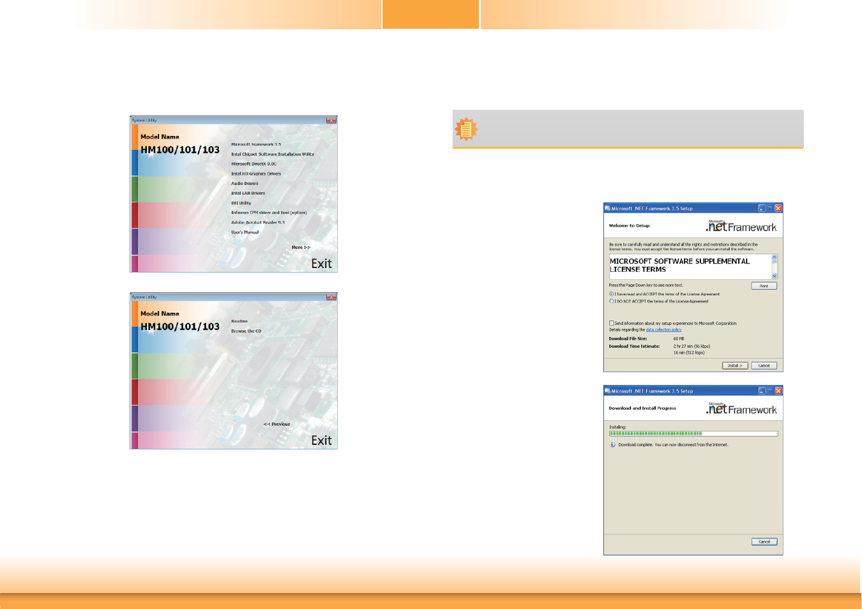The image size is (862, 609).
Task: Choose Infineon TPM driver and tool option
Action: click(269, 213)
